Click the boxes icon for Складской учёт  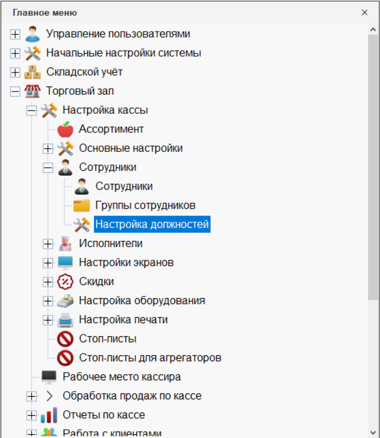click(x=32, y=72)
